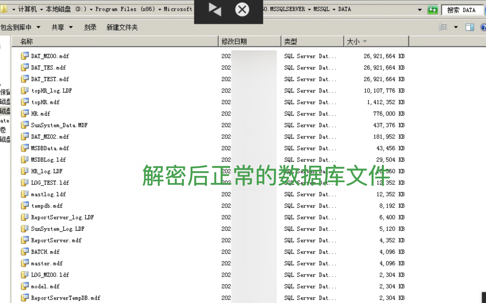The width and height of the screenshot is (486, 303).
Task: Click the DAT_MZ00.mdf file icon
Action: [25, 56]
